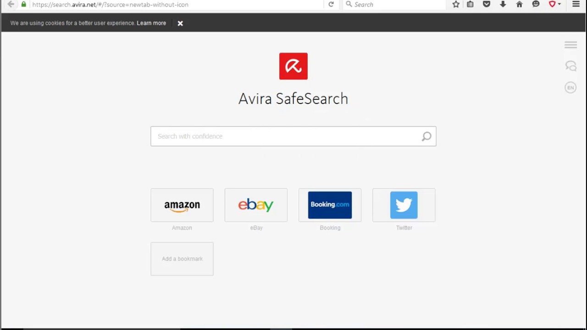This screenshot has width=587, height=330.
Task: Click the Booking label under its tile
Action: (330, 228)
